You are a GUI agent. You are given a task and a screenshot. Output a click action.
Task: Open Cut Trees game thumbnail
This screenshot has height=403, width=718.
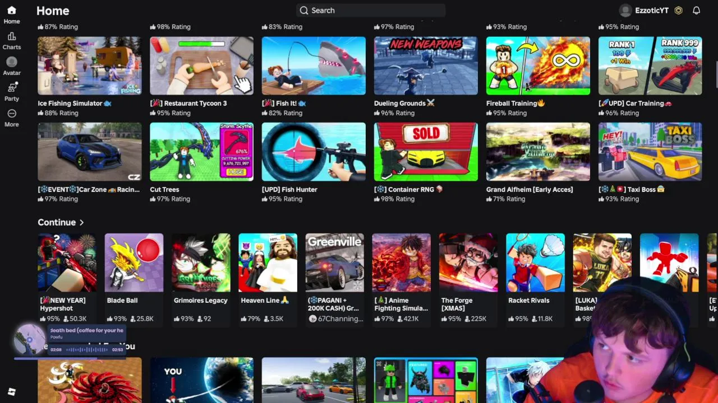pyautogui.click(x=201, y=152)
